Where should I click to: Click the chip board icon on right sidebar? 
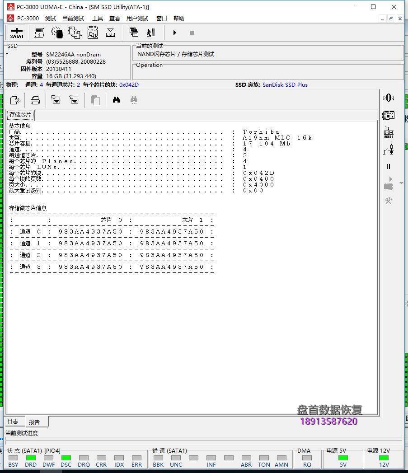pos(389,115)
